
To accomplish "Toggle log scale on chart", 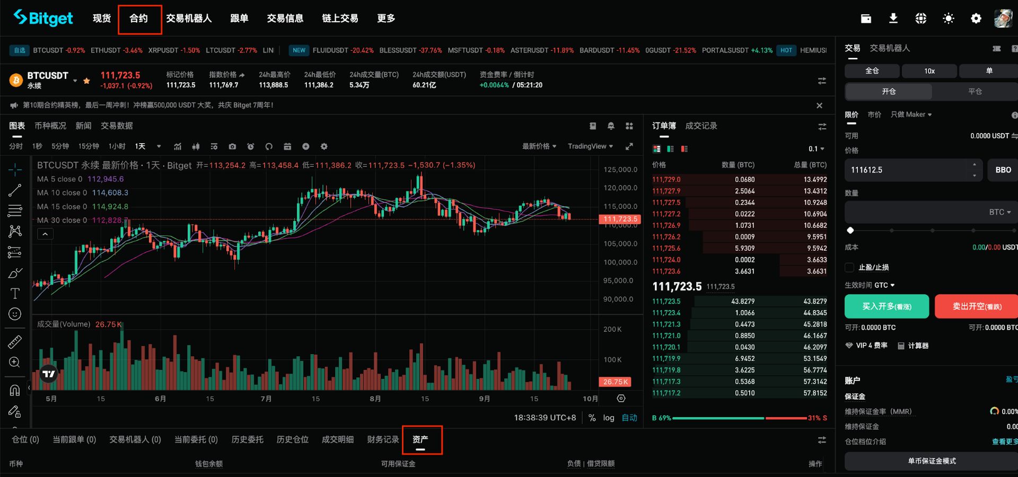I will (x=609, y=418).
